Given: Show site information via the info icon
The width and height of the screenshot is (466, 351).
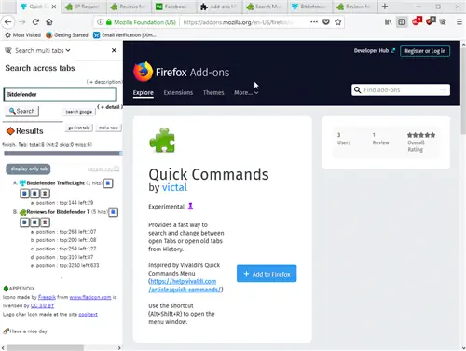Looking at the screenshot, I should (100, 22).
